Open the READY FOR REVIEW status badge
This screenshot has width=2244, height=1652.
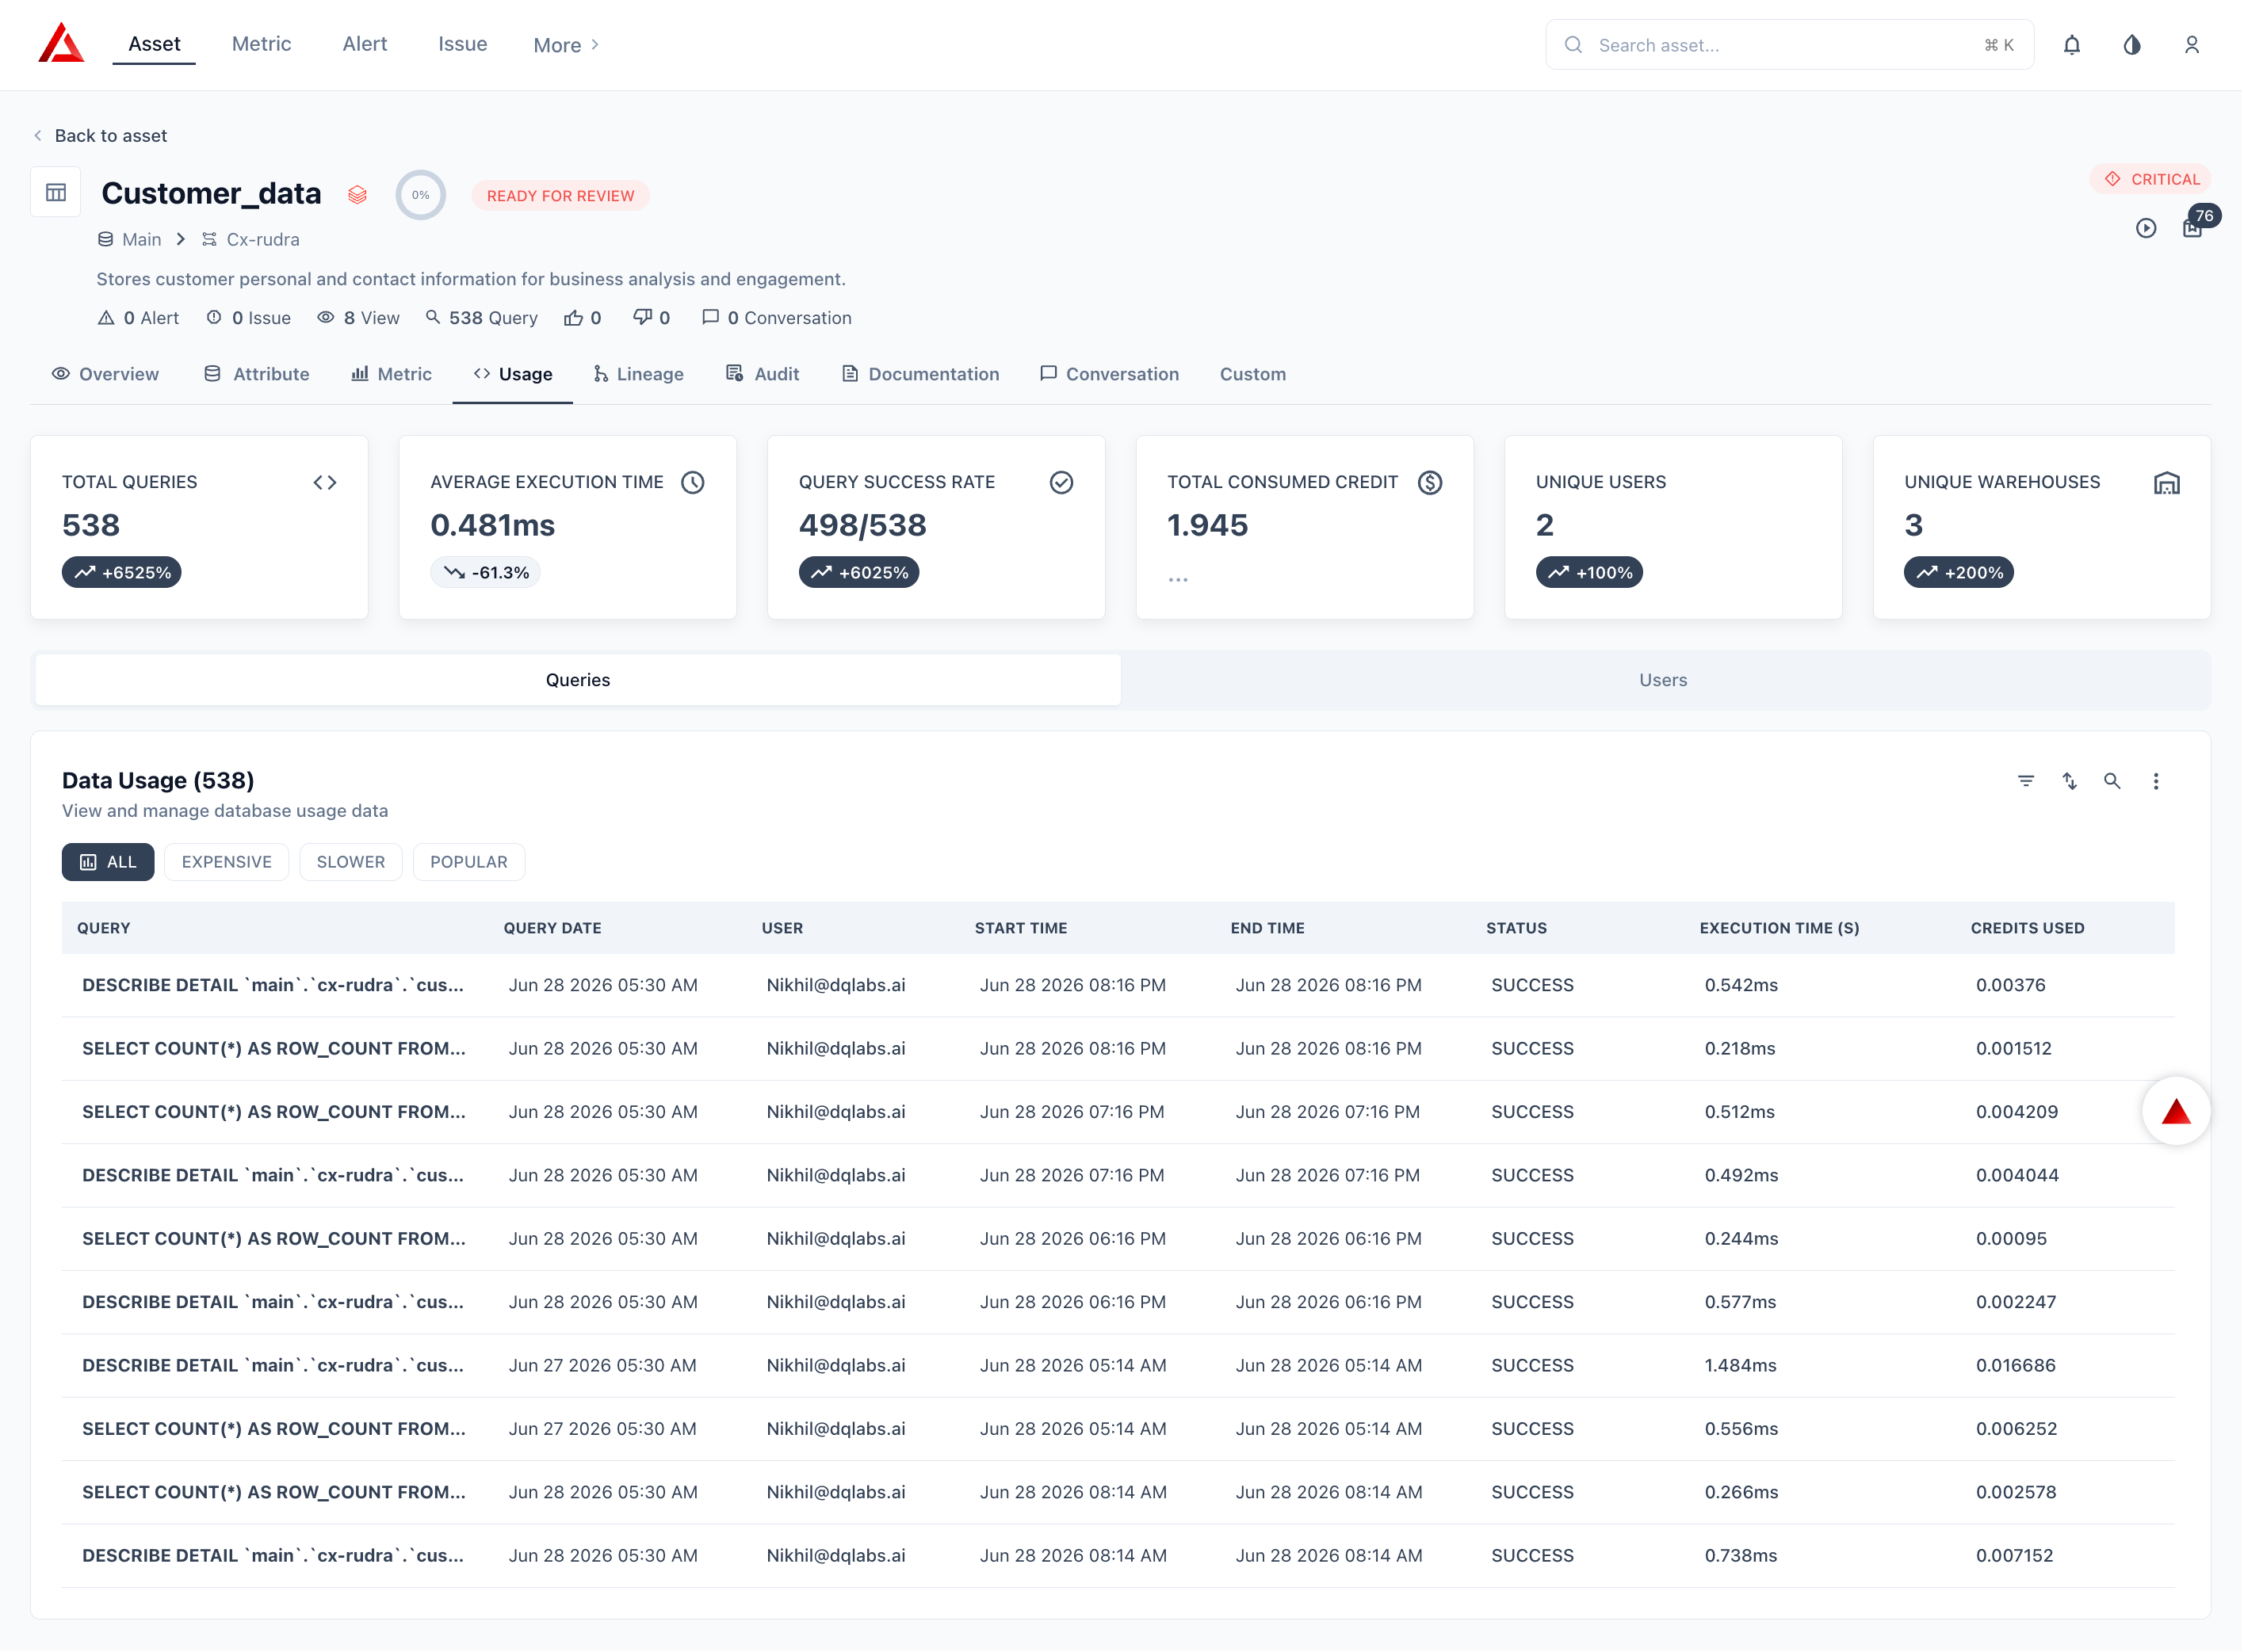560,196
